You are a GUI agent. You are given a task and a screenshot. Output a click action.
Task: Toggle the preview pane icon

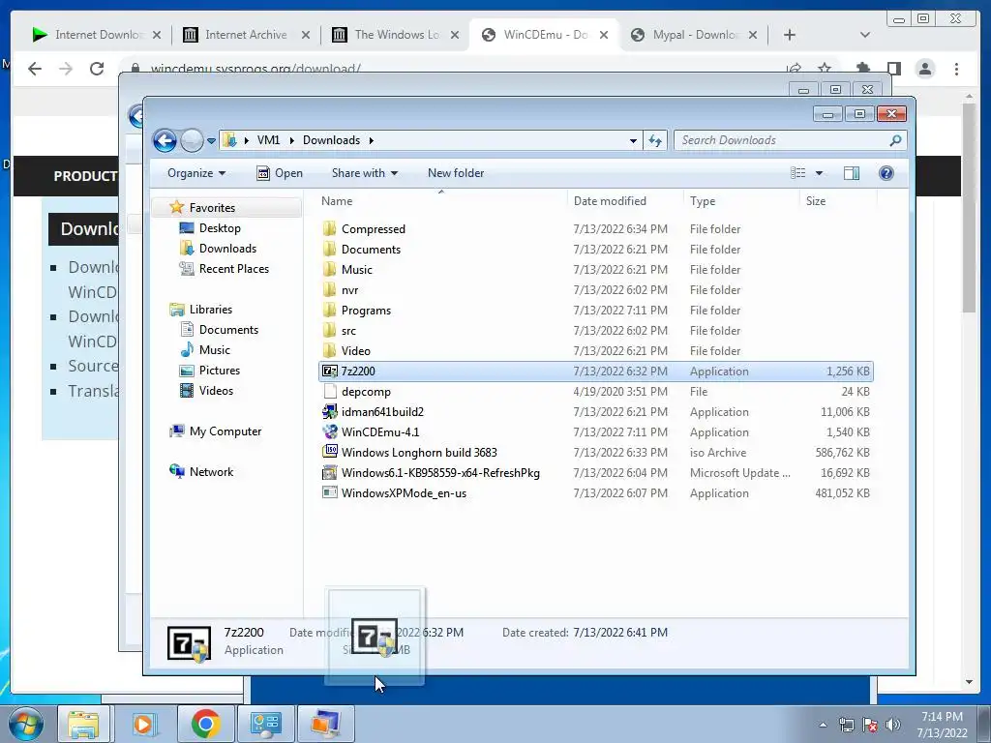pyautogui.click(x=852, y=173)
